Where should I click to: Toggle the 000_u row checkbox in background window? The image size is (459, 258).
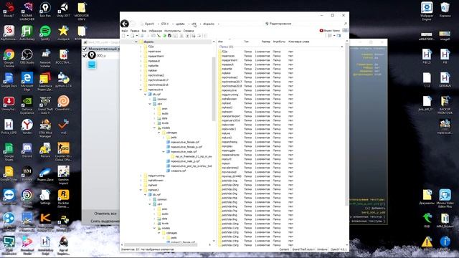85,55
